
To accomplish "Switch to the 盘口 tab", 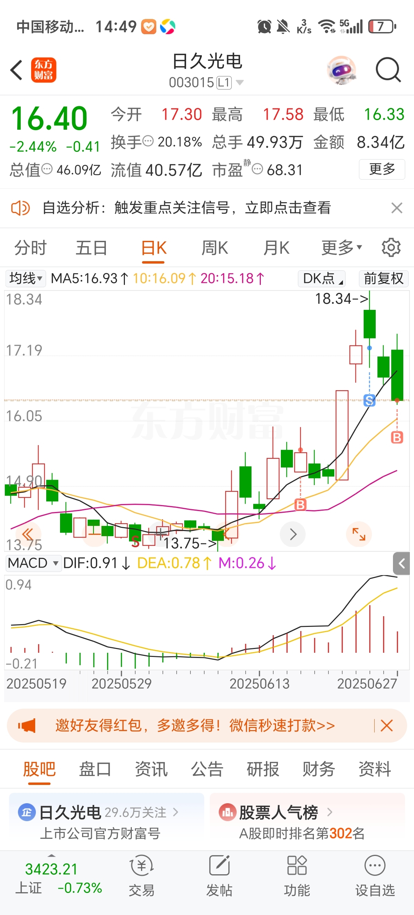I will 95,769.
